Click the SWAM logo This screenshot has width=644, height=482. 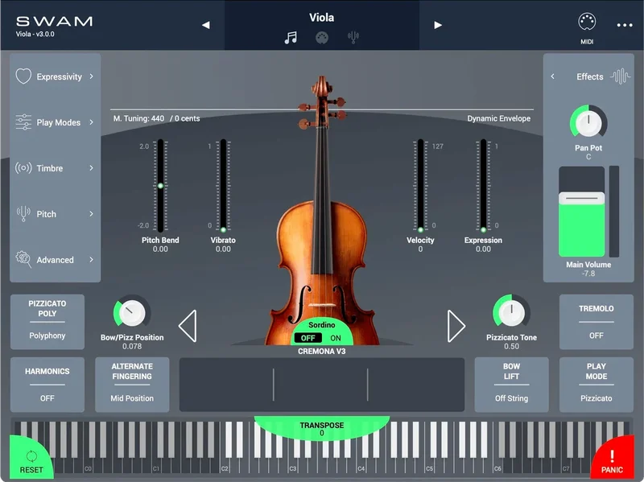[54, 21]
